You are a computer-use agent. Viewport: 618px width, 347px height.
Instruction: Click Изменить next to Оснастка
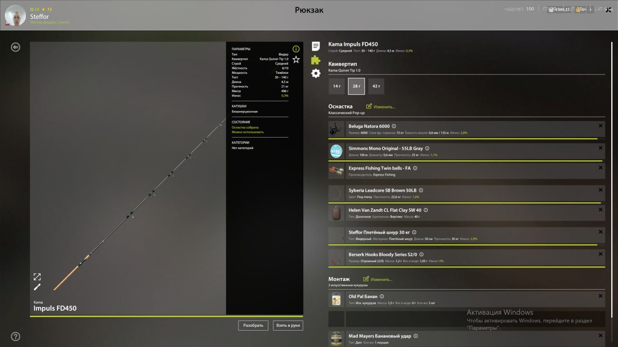tap(381, 107)
